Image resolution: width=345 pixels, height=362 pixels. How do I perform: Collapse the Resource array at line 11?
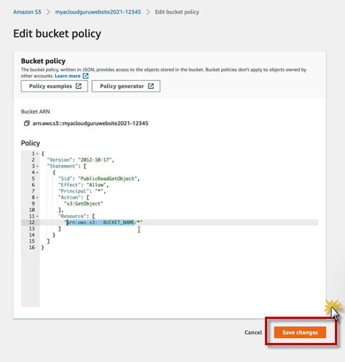click(37, 216)
